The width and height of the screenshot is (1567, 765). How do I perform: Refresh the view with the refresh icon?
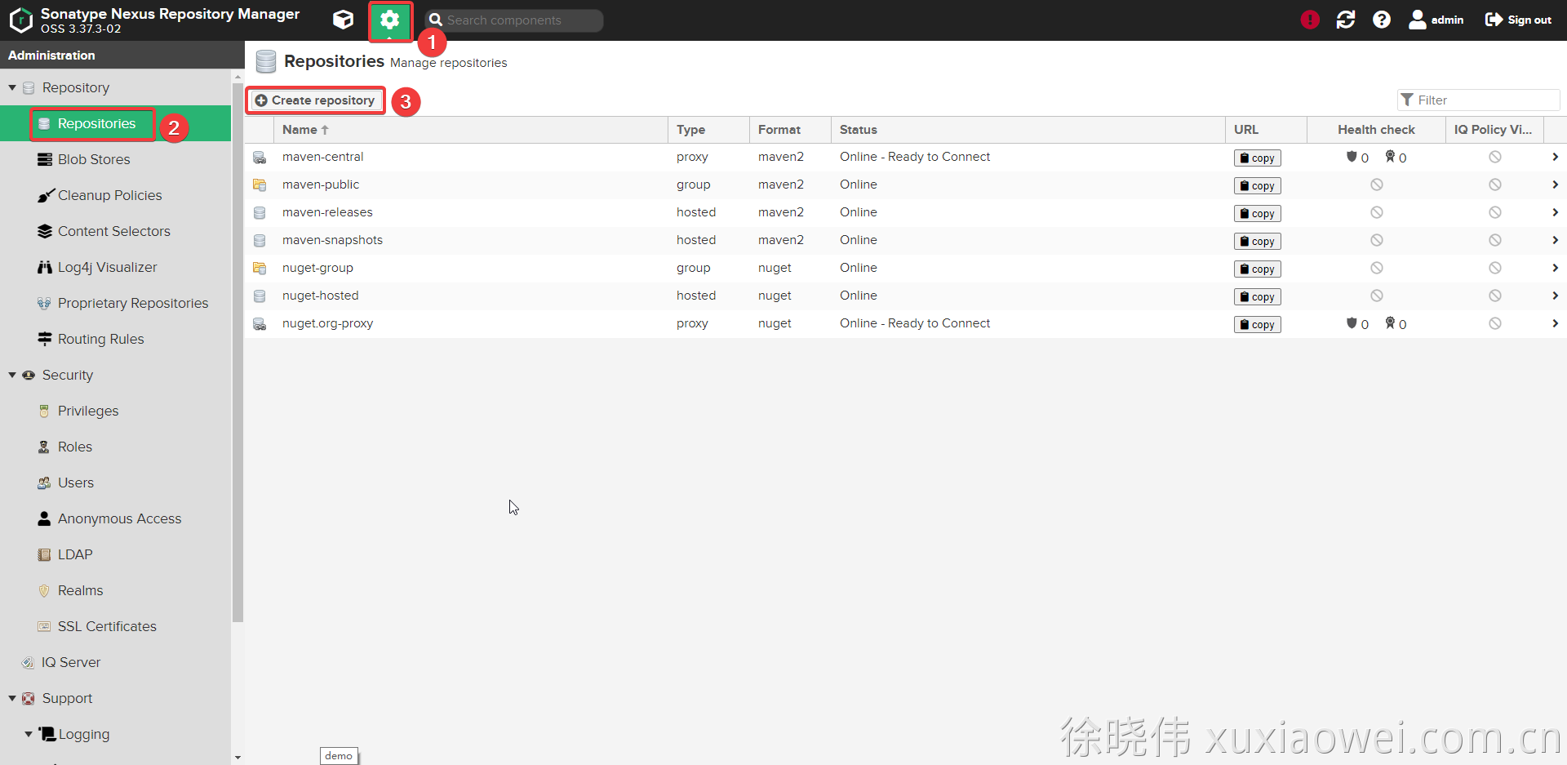coord(1346,20)
